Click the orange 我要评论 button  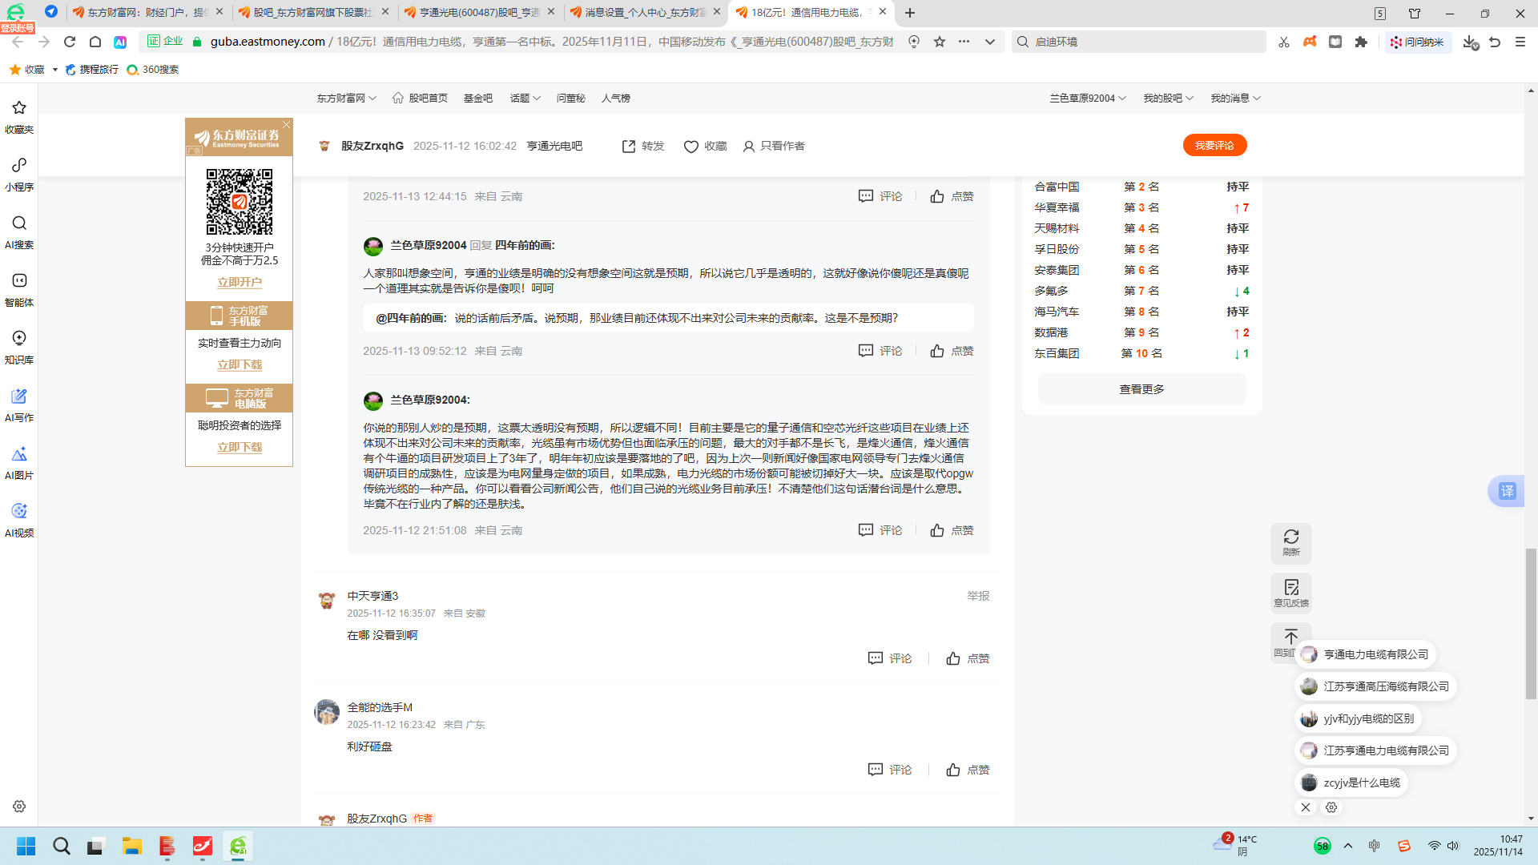coord(1214,146)
